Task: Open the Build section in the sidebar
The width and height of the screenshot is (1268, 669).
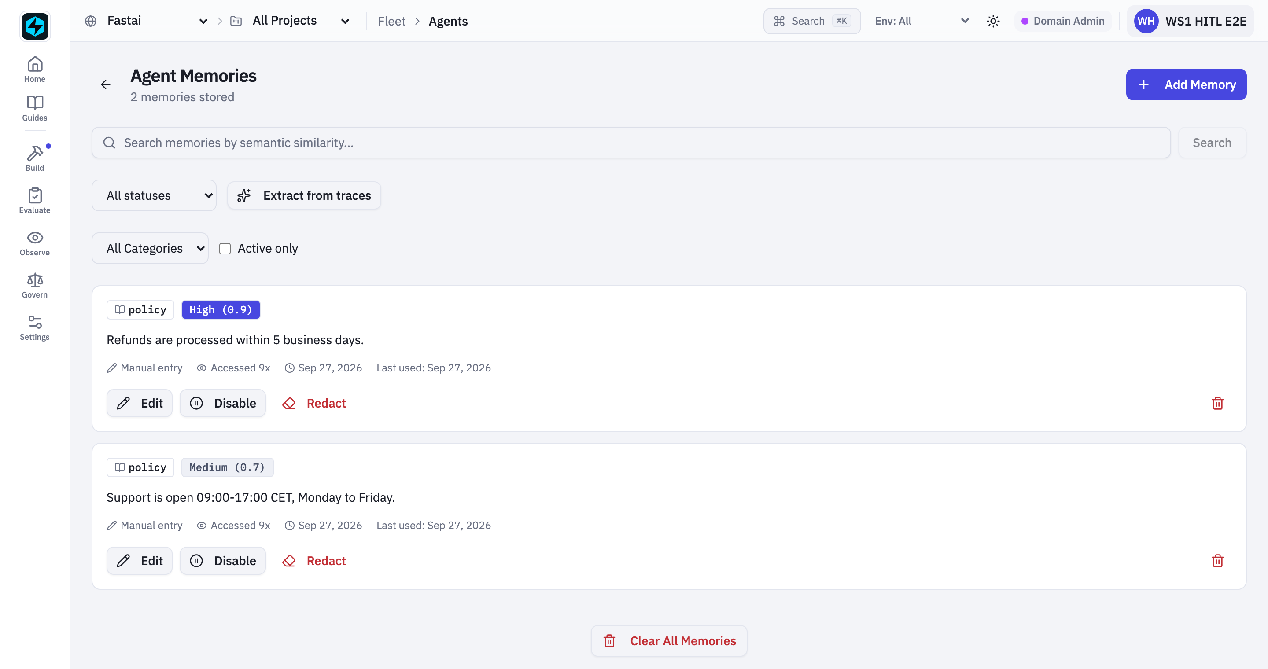Action: click(34, 158)
